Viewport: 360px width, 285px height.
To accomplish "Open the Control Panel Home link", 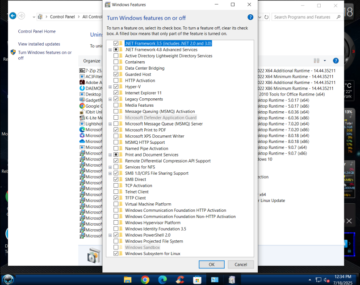I will tap(37, 31).
